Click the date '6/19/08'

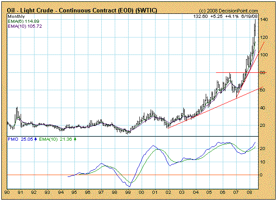(249, 17)
